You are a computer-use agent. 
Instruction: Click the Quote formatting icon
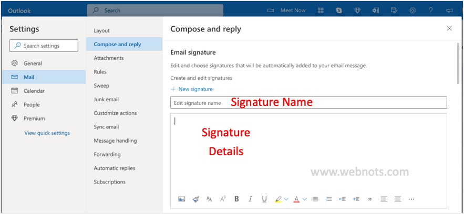tap(370, 199)
